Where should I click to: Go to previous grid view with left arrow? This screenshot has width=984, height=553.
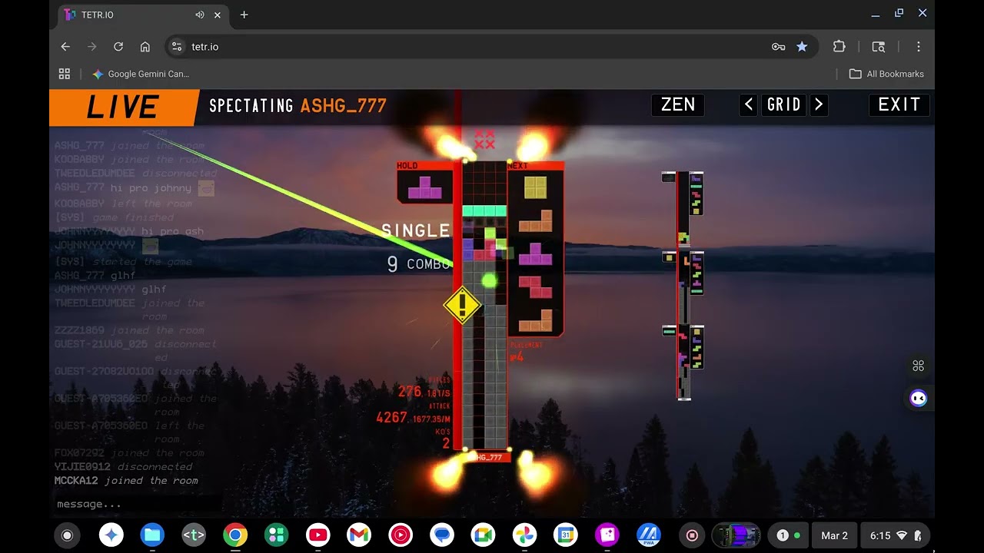click(749, 105)
